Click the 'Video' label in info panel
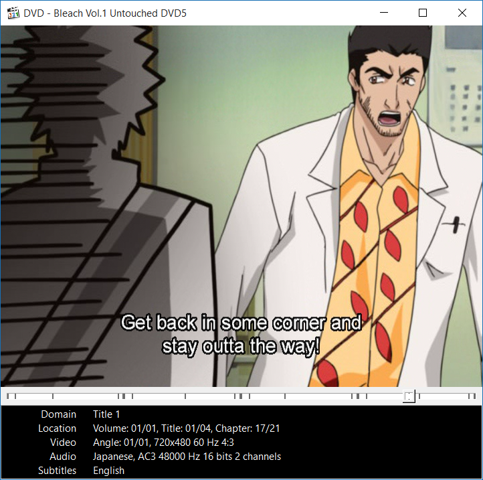 coord(63,443)
